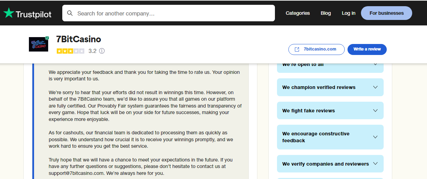Viewport: 427px width, 179px height.
Task: Expand the "We fight fake reviews" chevron
Action: [375, 111]
